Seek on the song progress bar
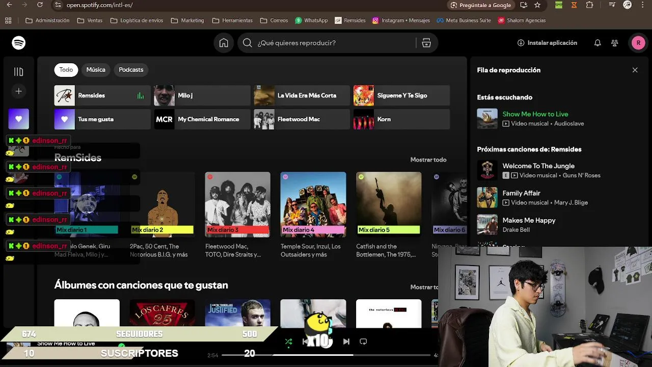This screenshot has width=652, height=367. (326, 355)
